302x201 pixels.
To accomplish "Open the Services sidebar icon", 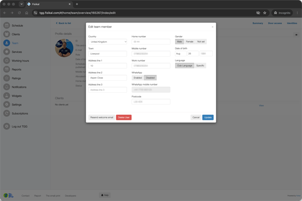I will coord(7,52).
